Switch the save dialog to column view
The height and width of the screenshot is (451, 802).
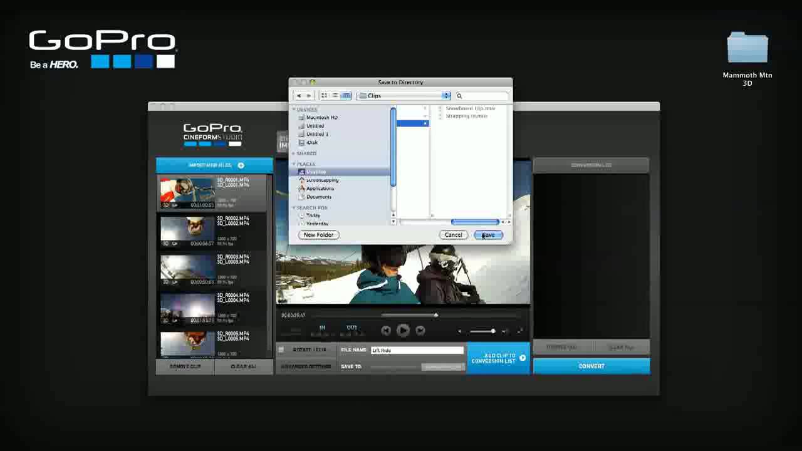click(x=346, y=96)
